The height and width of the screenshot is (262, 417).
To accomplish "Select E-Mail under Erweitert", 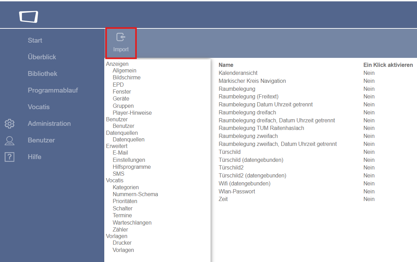I will coord(120,153).
